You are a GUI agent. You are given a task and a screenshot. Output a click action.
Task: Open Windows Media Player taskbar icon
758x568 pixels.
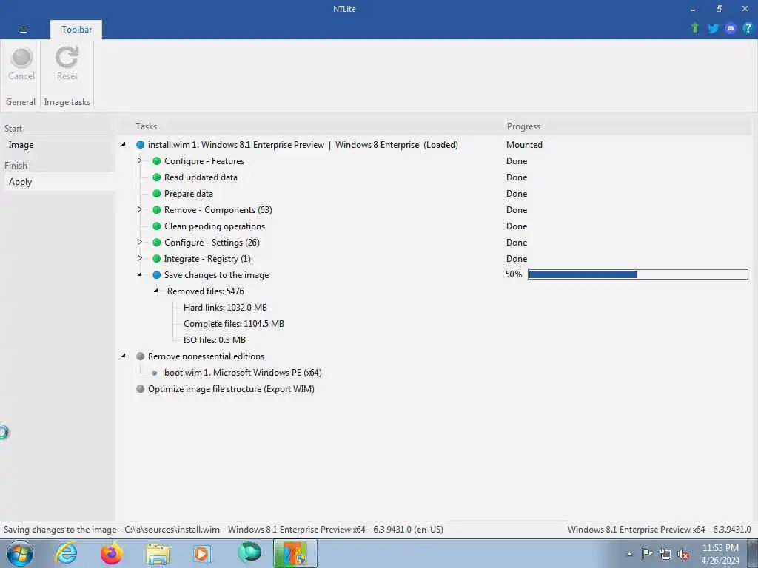[x=201, y=553]
